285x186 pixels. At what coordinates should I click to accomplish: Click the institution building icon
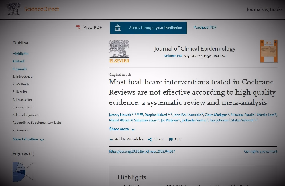coord(118,28)
